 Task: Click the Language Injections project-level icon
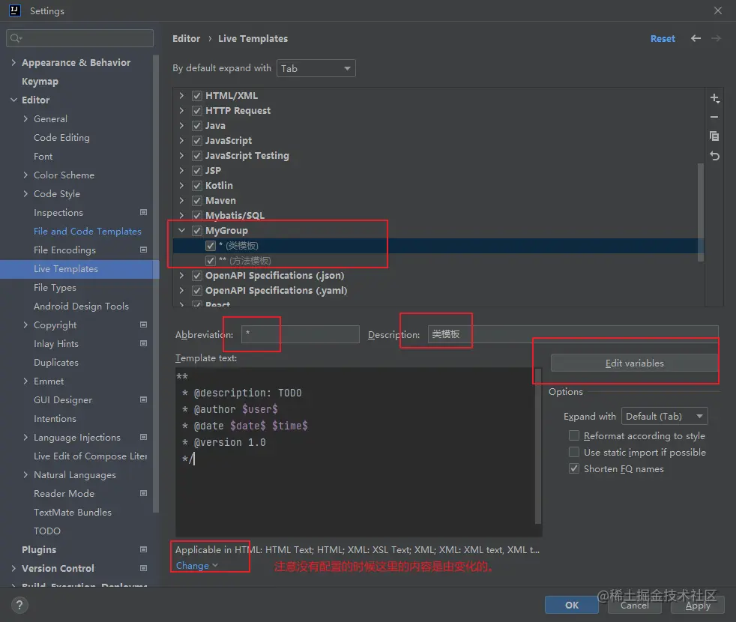pyautogui.click(x=144, y=437)
